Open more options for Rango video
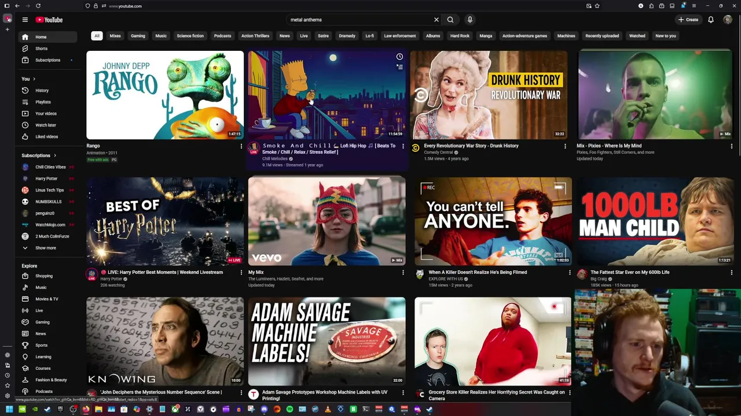Image resolution: width=741 pixels, height=416 pixels. 241,146
